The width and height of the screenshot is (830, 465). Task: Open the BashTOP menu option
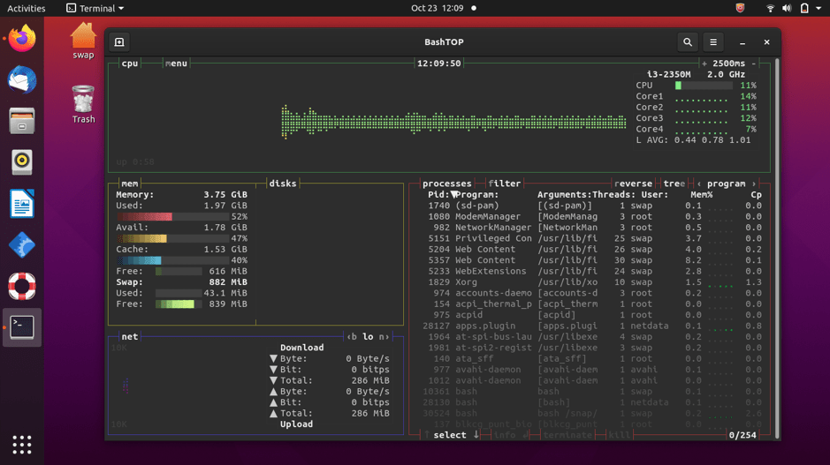(176, 63)
